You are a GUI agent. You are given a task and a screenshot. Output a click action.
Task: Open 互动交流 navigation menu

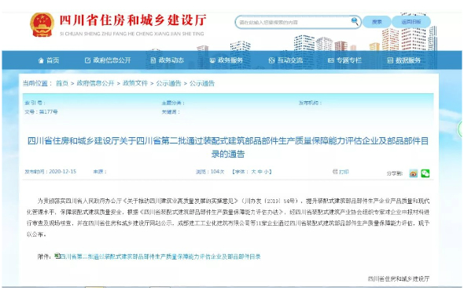pyautogui.click(x=285, y=60)
